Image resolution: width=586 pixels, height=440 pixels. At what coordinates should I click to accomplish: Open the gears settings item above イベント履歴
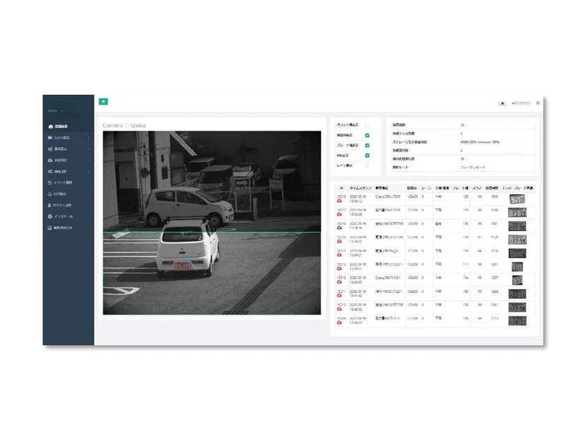tap(57, 171)
